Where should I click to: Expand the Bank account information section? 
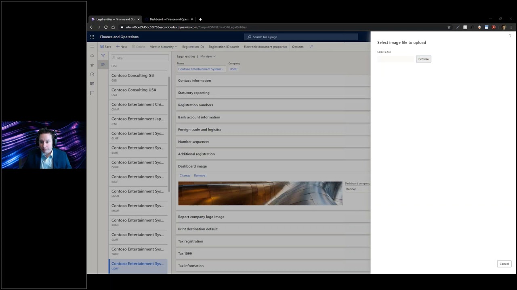click(273, 117)
